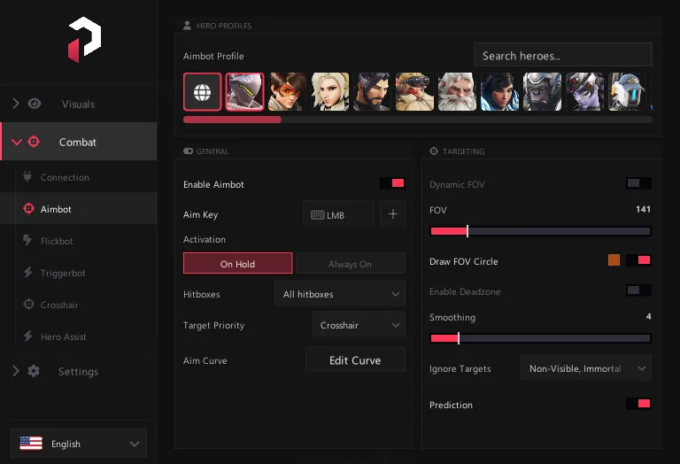Click the bolt icon next to Triggerbot
The width and height of the screenshot is (680, 464).
(27, 273)
